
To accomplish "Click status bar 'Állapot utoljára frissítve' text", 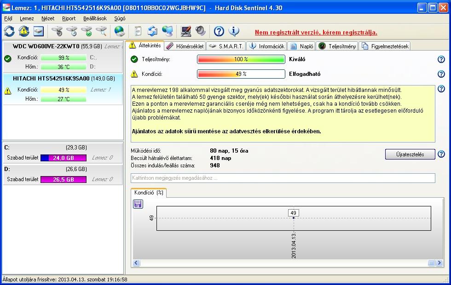I will pos(65,279).
